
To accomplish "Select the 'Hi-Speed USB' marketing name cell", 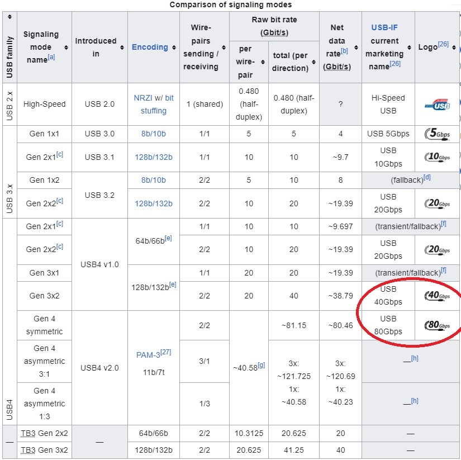I will click(x=388, y=104).
